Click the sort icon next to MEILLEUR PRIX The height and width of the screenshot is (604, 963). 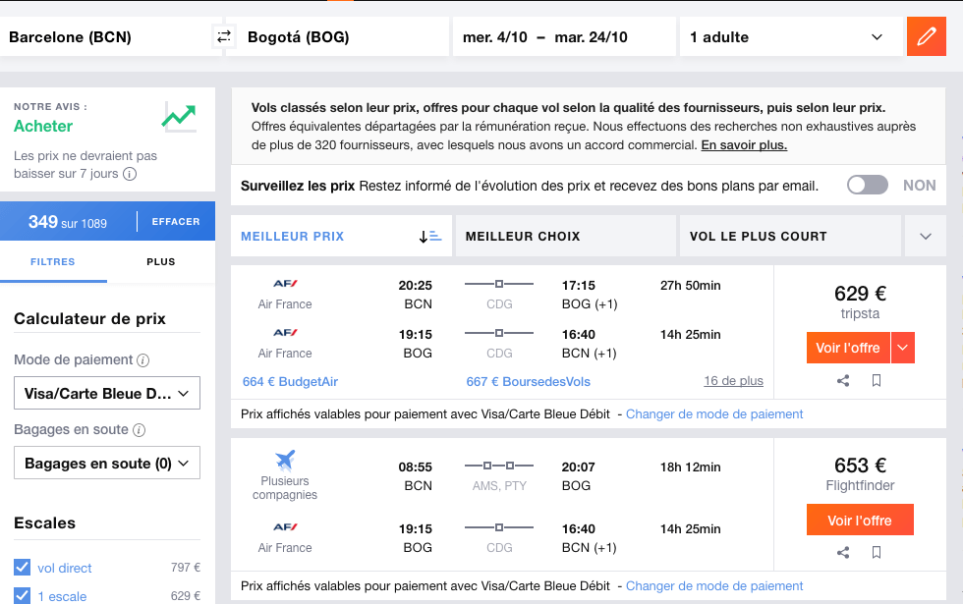coord(429,236)
